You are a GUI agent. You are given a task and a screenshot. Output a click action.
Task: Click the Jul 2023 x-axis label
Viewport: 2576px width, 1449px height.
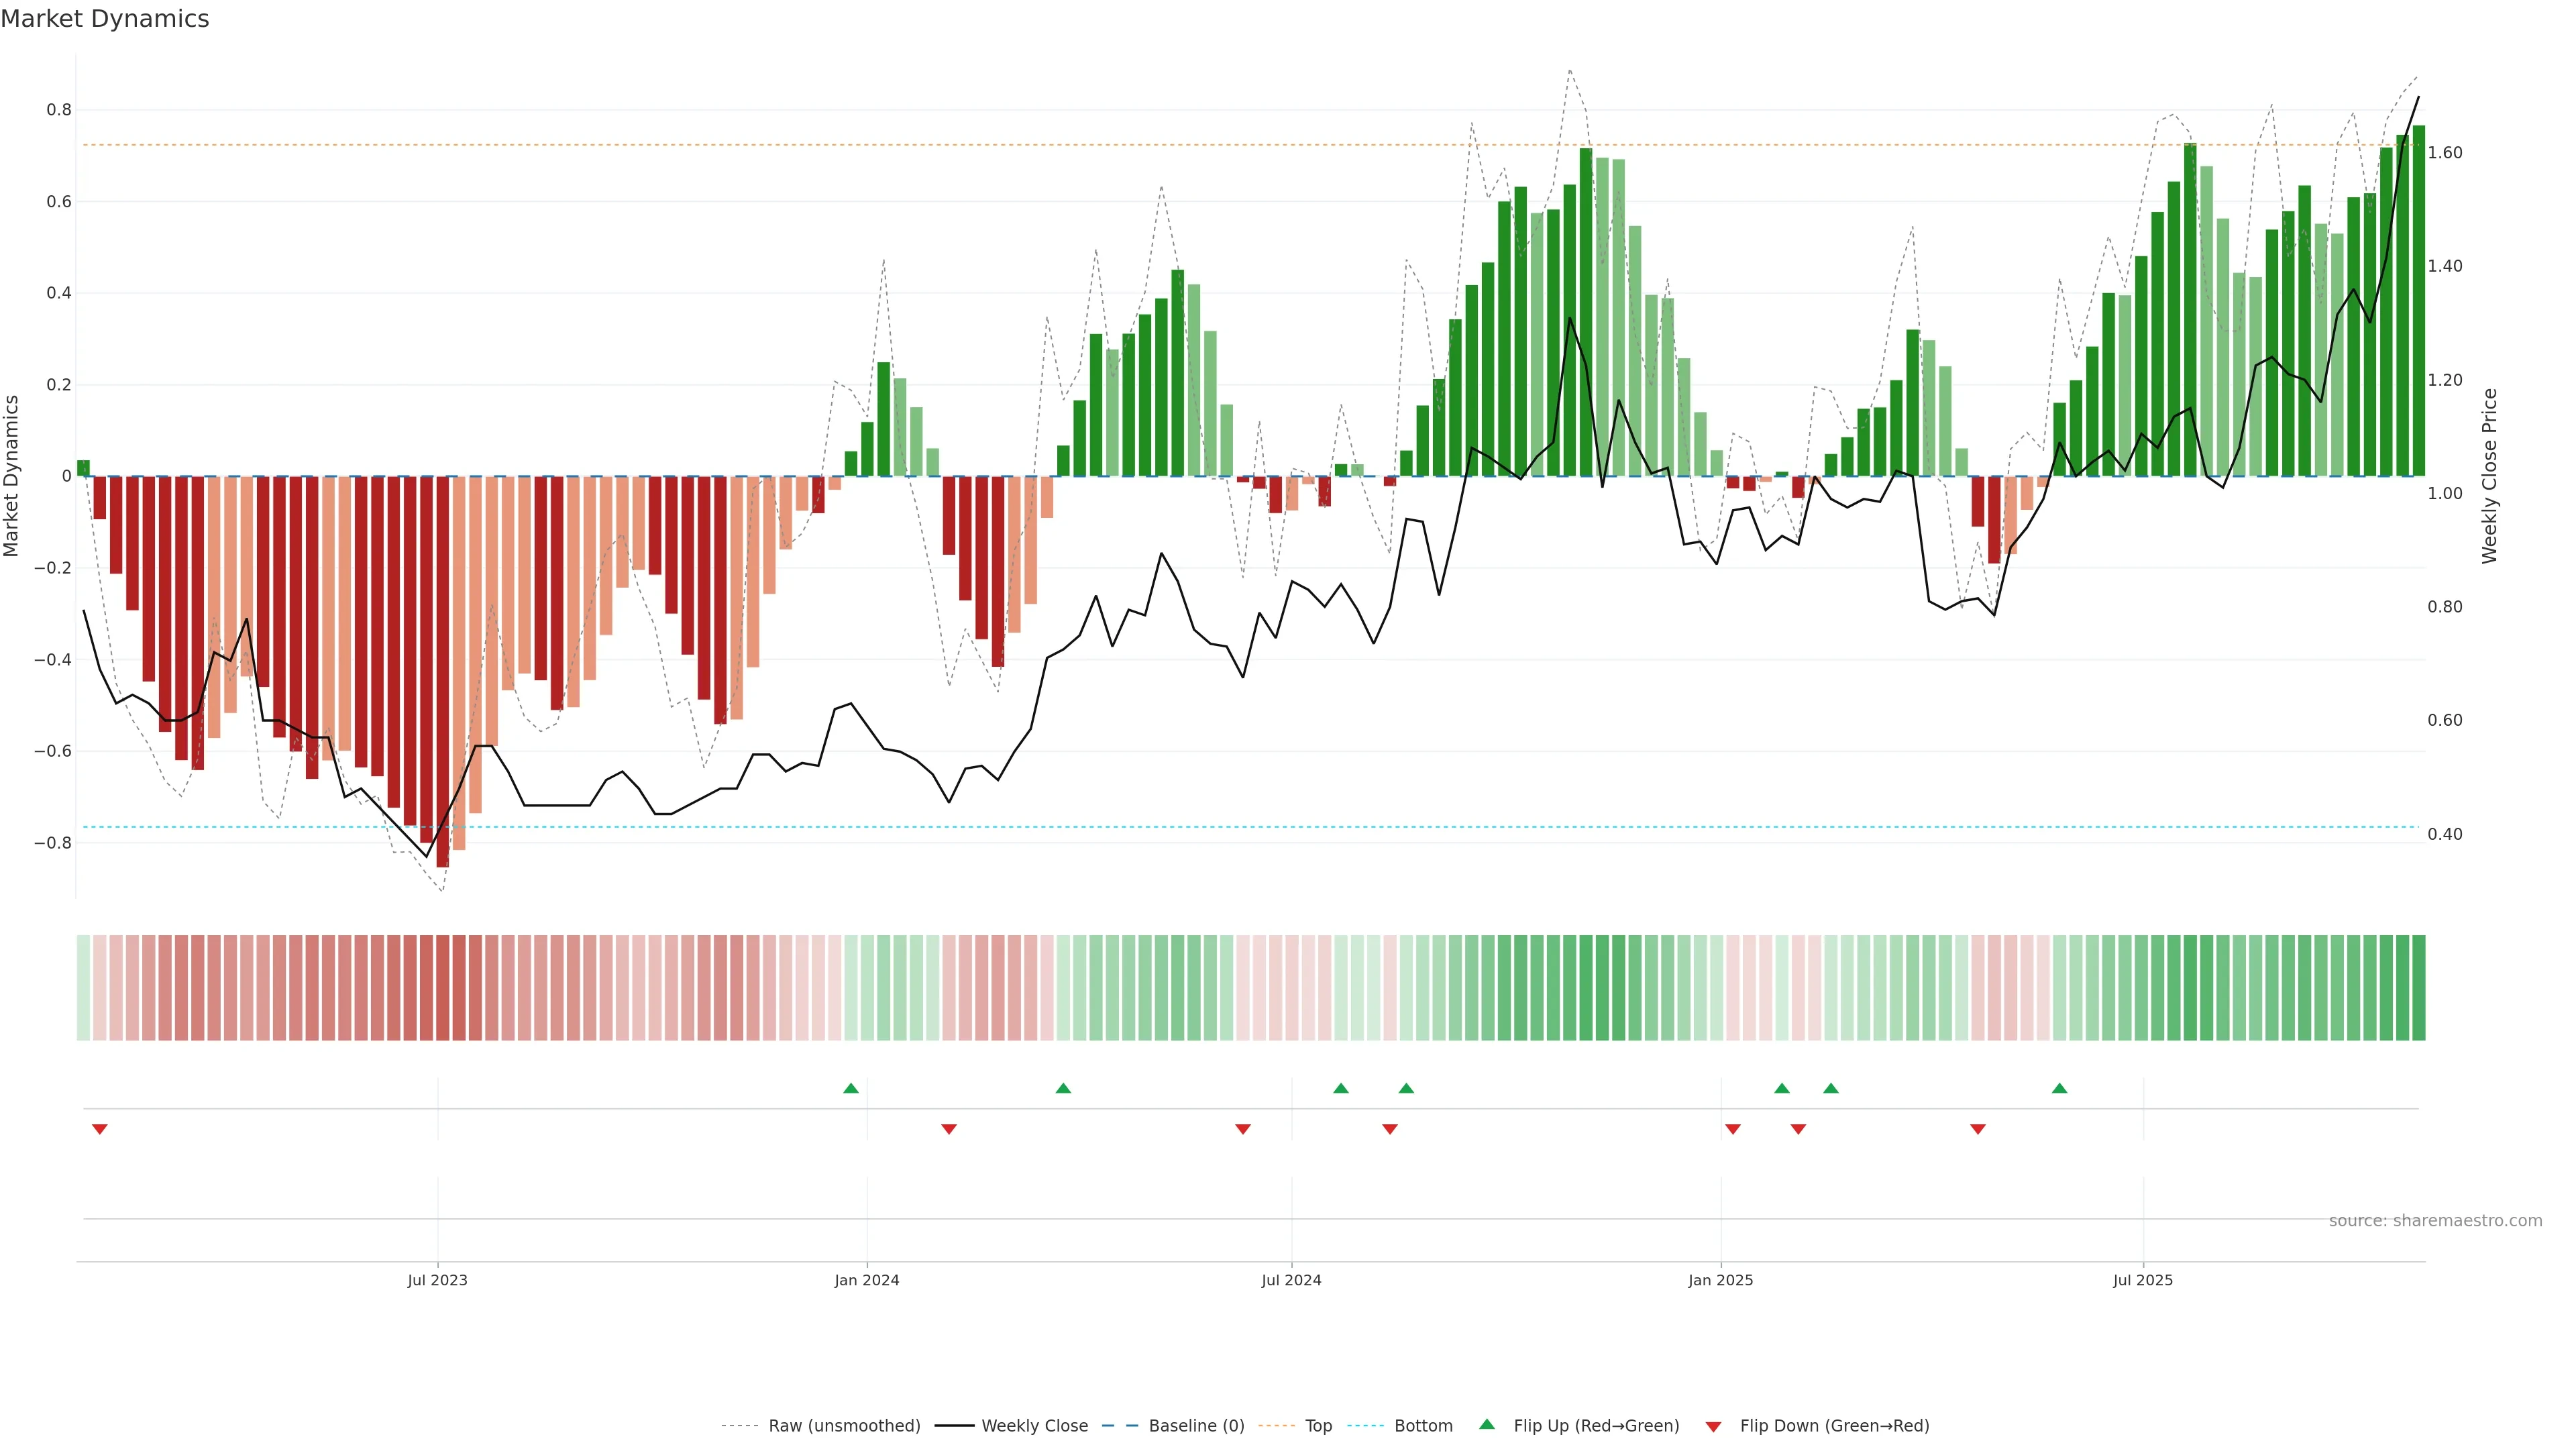[x=437, y=1280]
